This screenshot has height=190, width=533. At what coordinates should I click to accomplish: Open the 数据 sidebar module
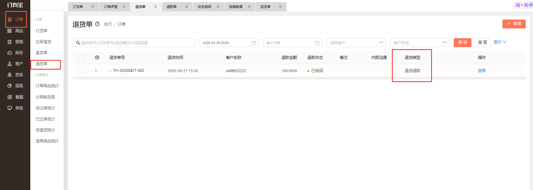(x=15, y=97)
